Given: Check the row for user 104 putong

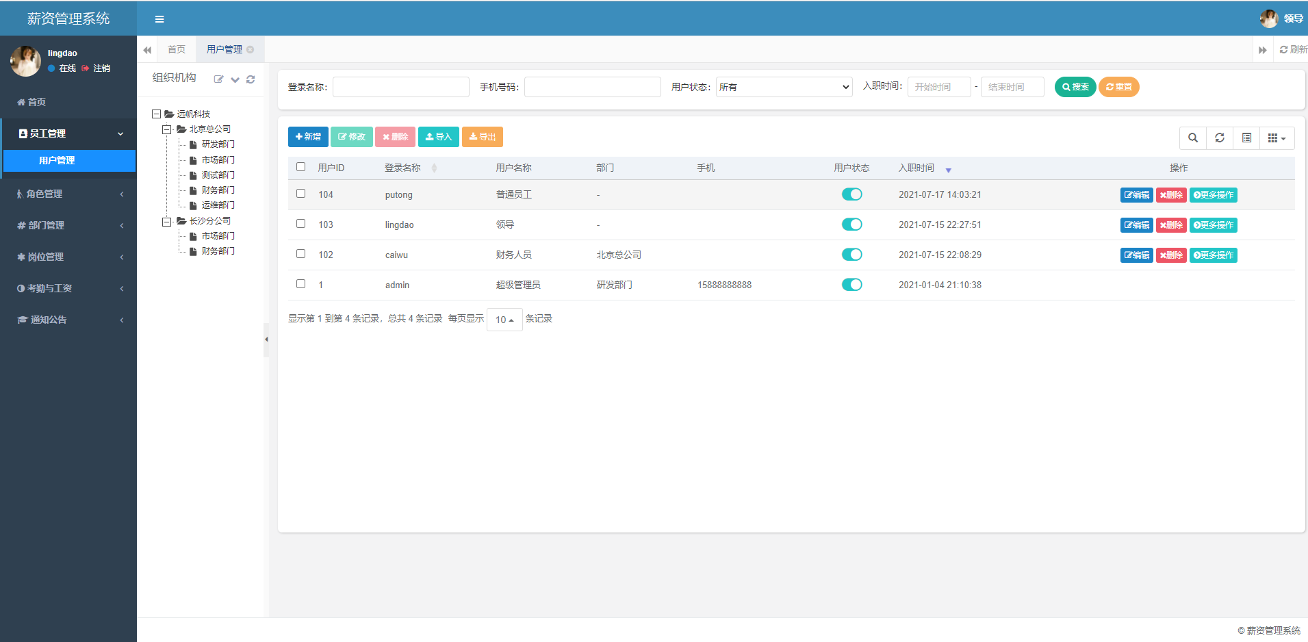Looking at the screenshot, I should click(300, 193).
